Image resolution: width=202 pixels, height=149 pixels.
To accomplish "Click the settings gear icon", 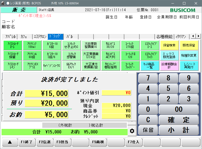I will tap(132, 131).
